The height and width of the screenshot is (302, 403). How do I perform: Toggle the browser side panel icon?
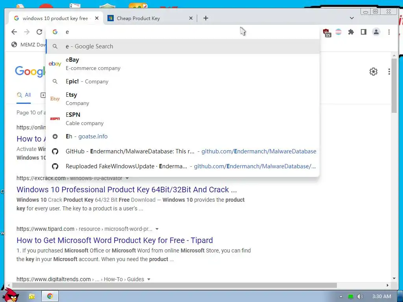pyautogui.click(x=363, y=32)
